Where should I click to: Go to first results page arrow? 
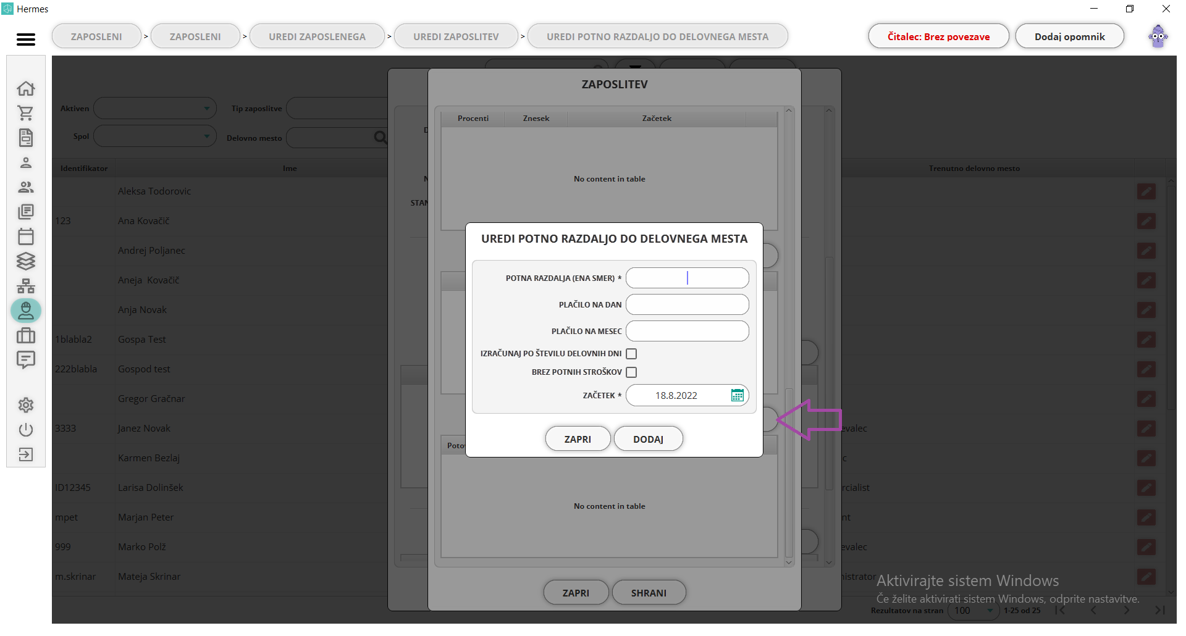click(1060, 610)
